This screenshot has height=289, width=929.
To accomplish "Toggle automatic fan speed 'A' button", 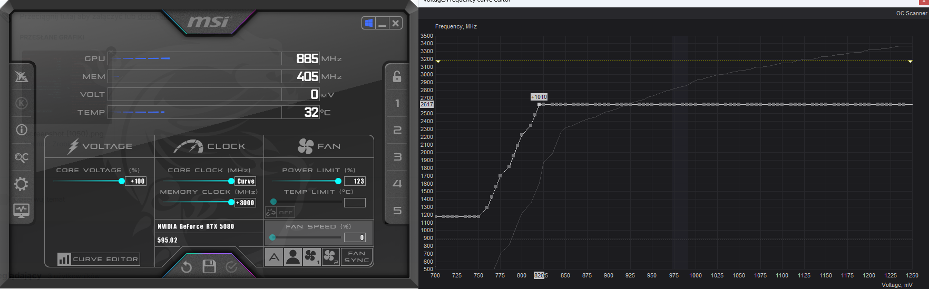I will coord(274,257).
